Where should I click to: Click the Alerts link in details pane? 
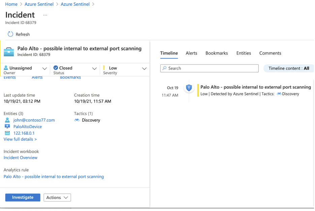(37, 78)
